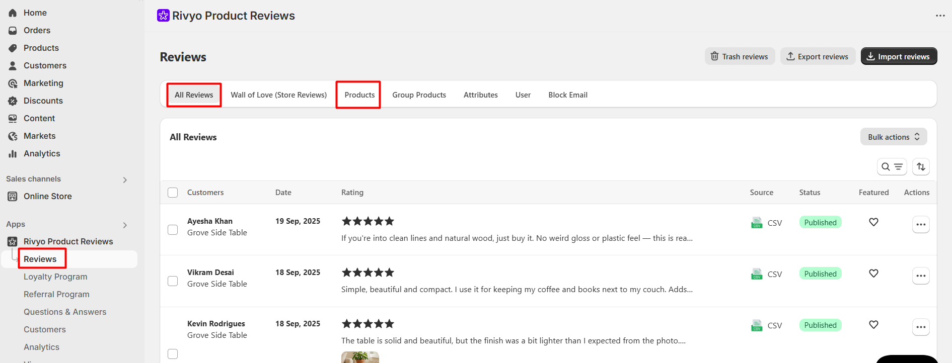Open search and filter reviews
This screenshot has height=363, width=952.
click(892, 166)
